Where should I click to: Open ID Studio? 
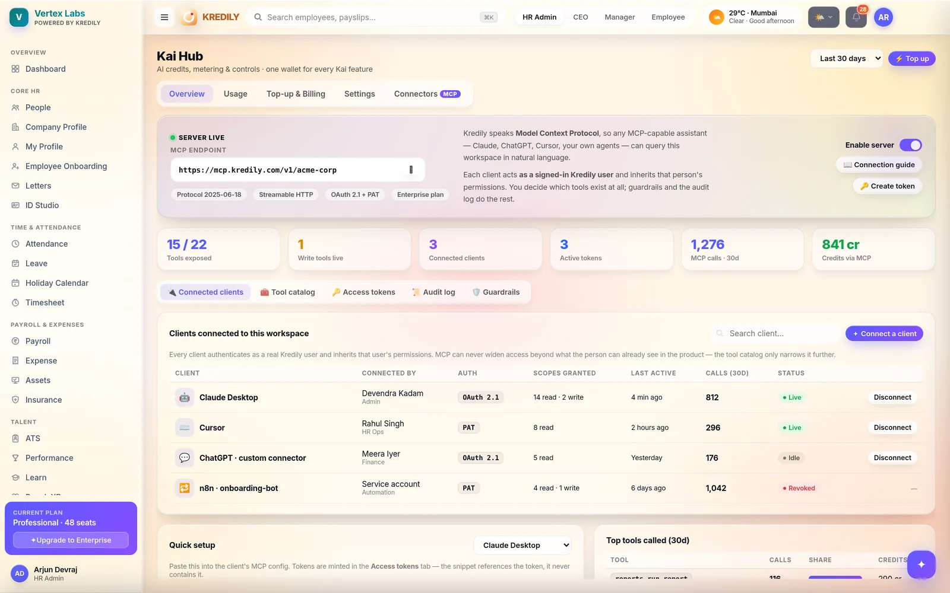[x=71, y=205]
